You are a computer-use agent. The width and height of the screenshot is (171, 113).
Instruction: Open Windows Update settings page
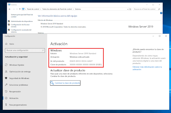[x=17, y=65]
